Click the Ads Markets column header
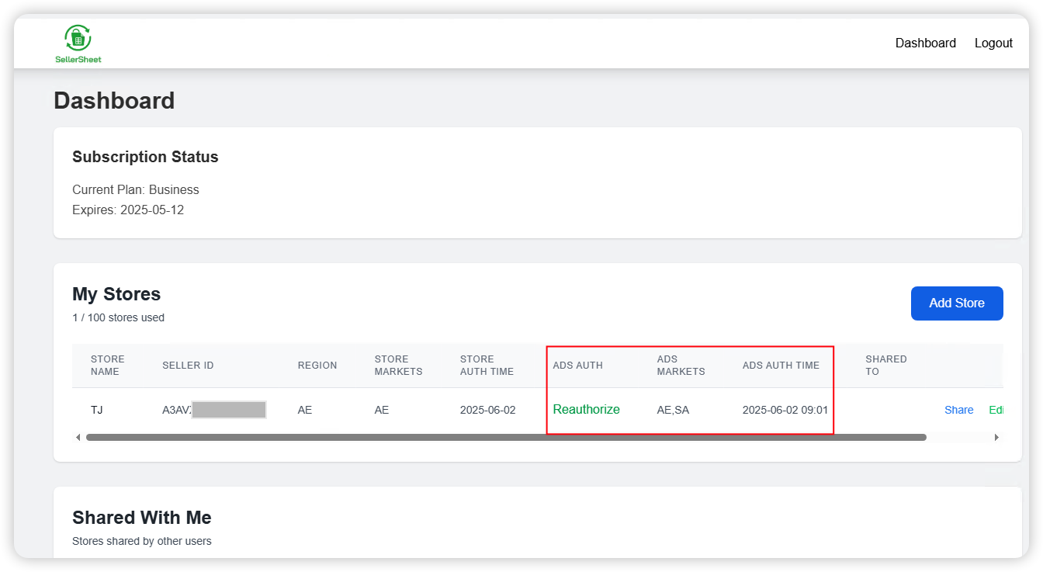 681,366
